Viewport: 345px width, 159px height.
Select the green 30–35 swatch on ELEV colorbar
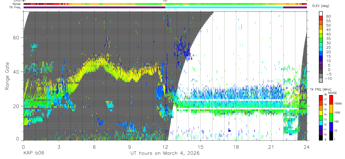point(321,41)
